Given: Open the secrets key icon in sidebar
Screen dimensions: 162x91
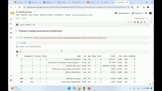Looking at the screenshot, I should point(11,33).
